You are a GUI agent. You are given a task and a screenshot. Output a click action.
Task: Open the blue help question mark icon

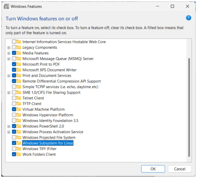coord(188,18)
